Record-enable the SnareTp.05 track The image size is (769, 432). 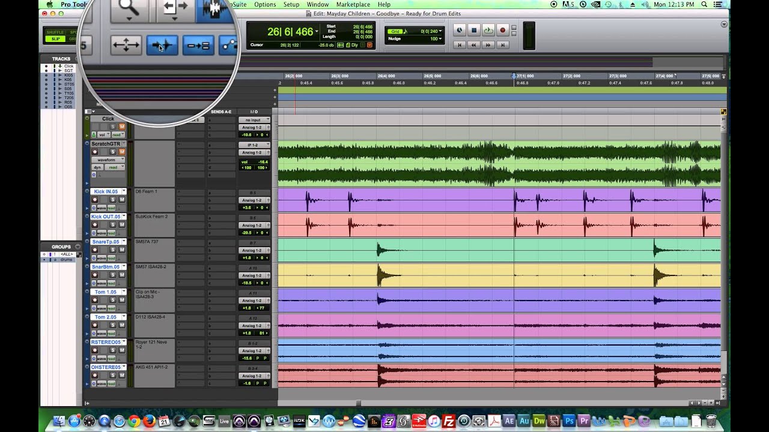point(94,250)
